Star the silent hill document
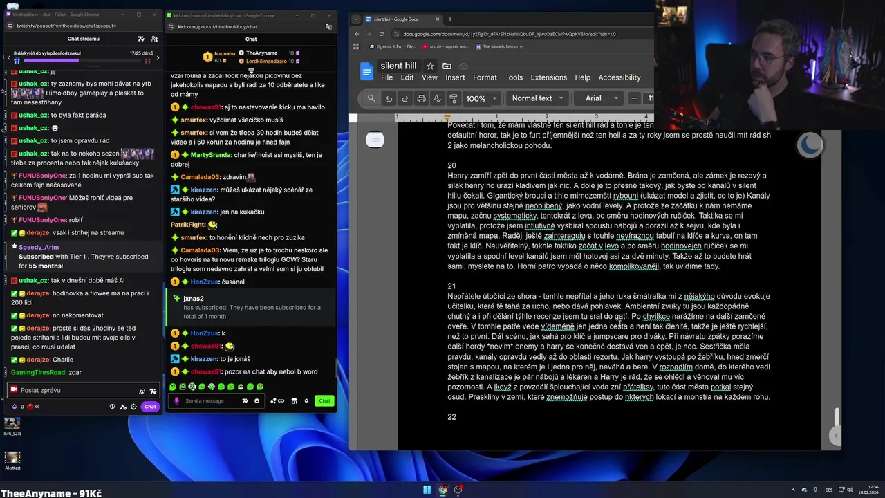This screenshot has width=885, height=498. (x=430, y=66)
